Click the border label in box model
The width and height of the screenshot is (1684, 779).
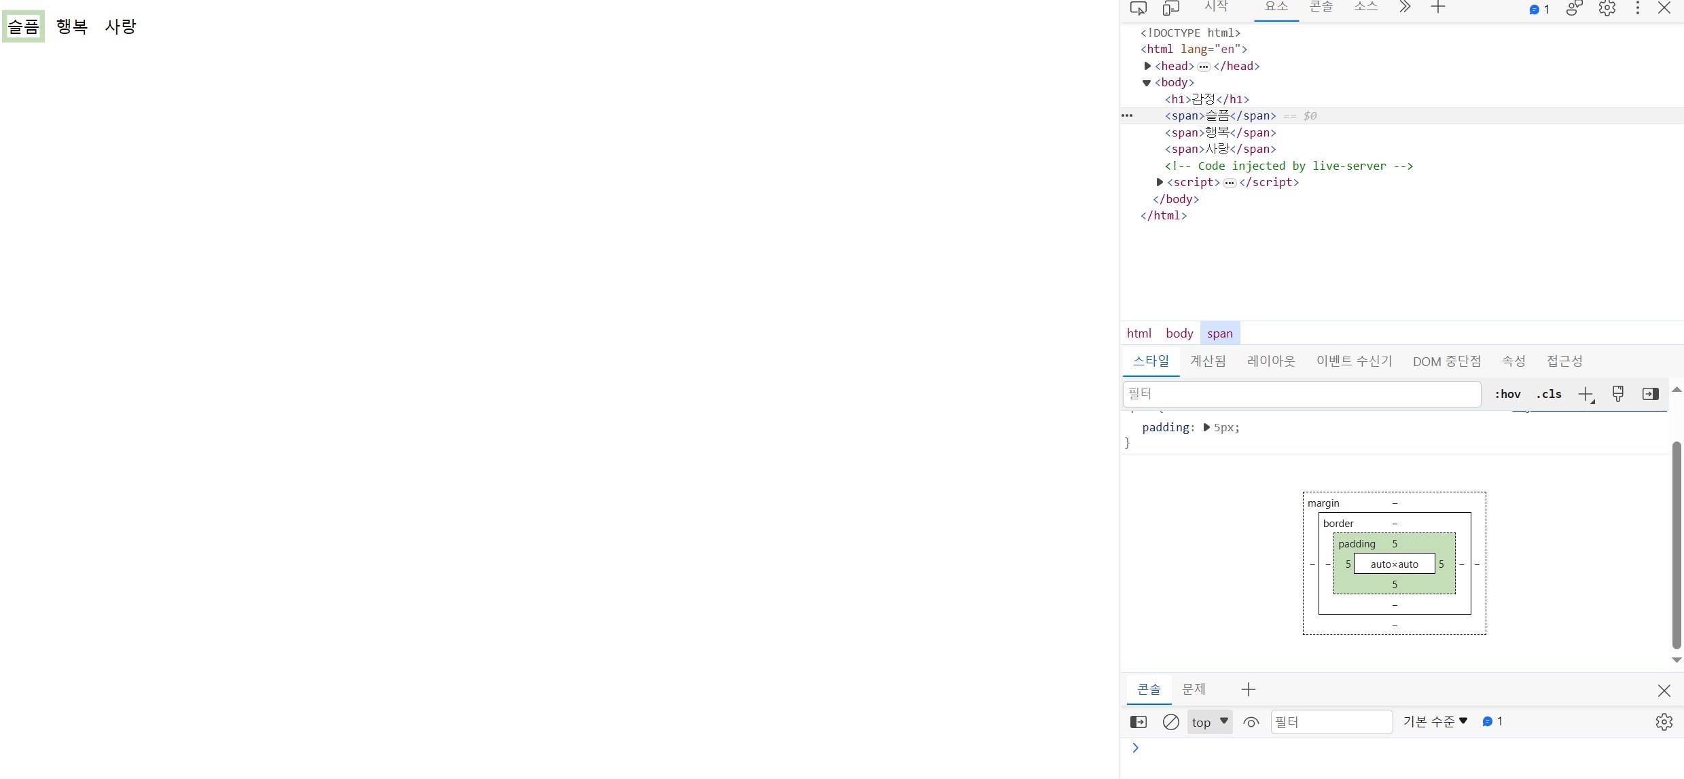click(1338, 524)
